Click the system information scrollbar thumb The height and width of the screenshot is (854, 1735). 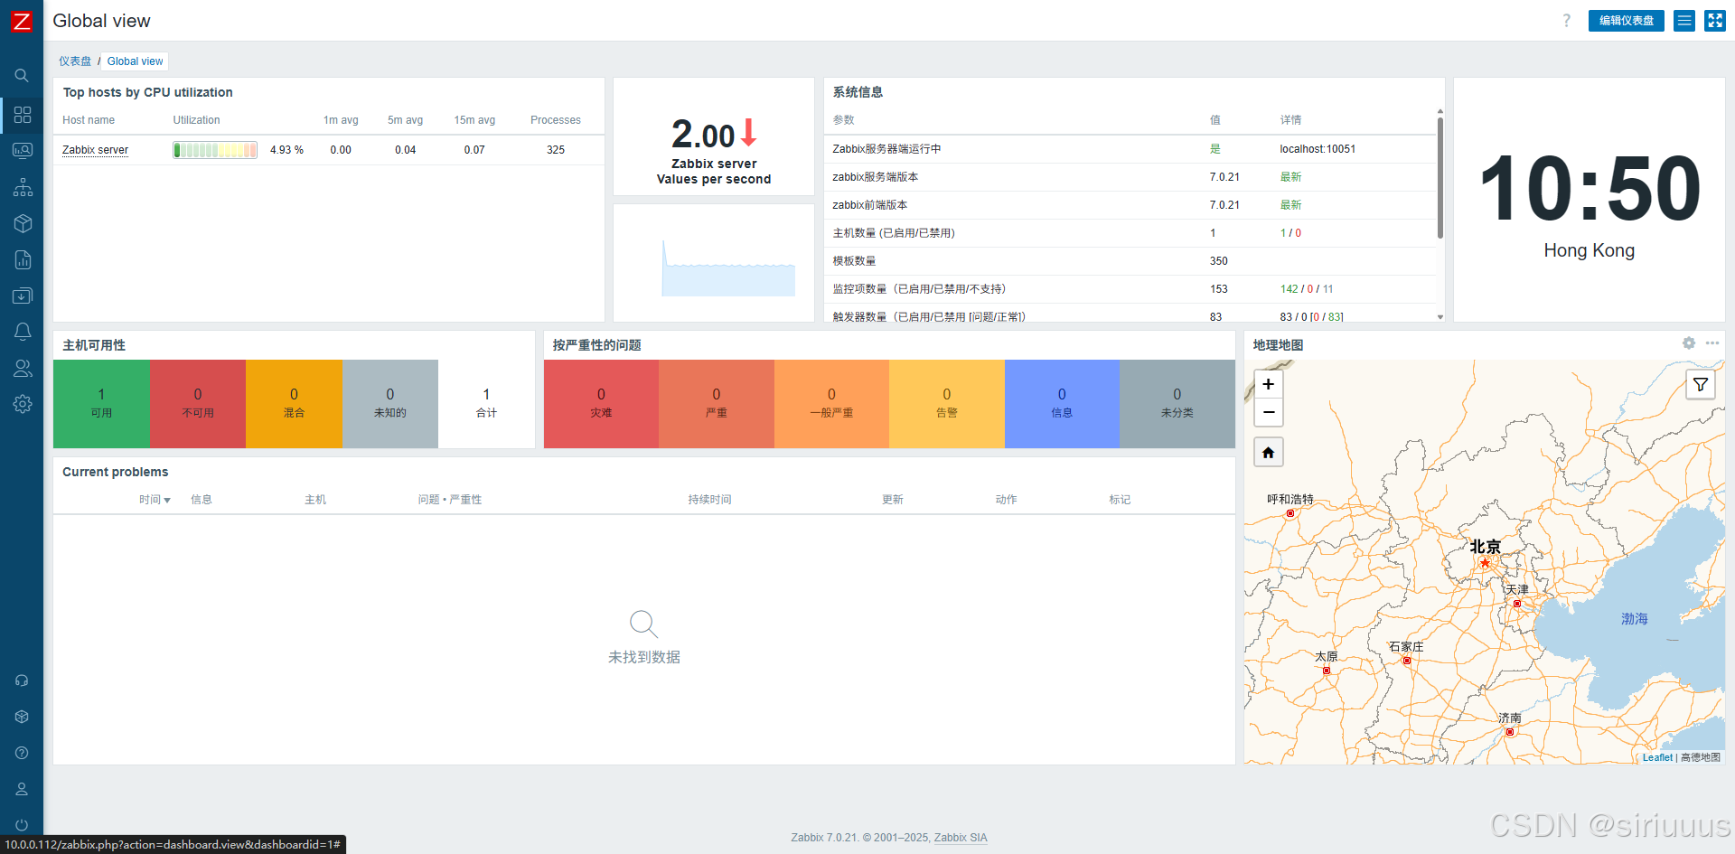[x=1440, y=177]
